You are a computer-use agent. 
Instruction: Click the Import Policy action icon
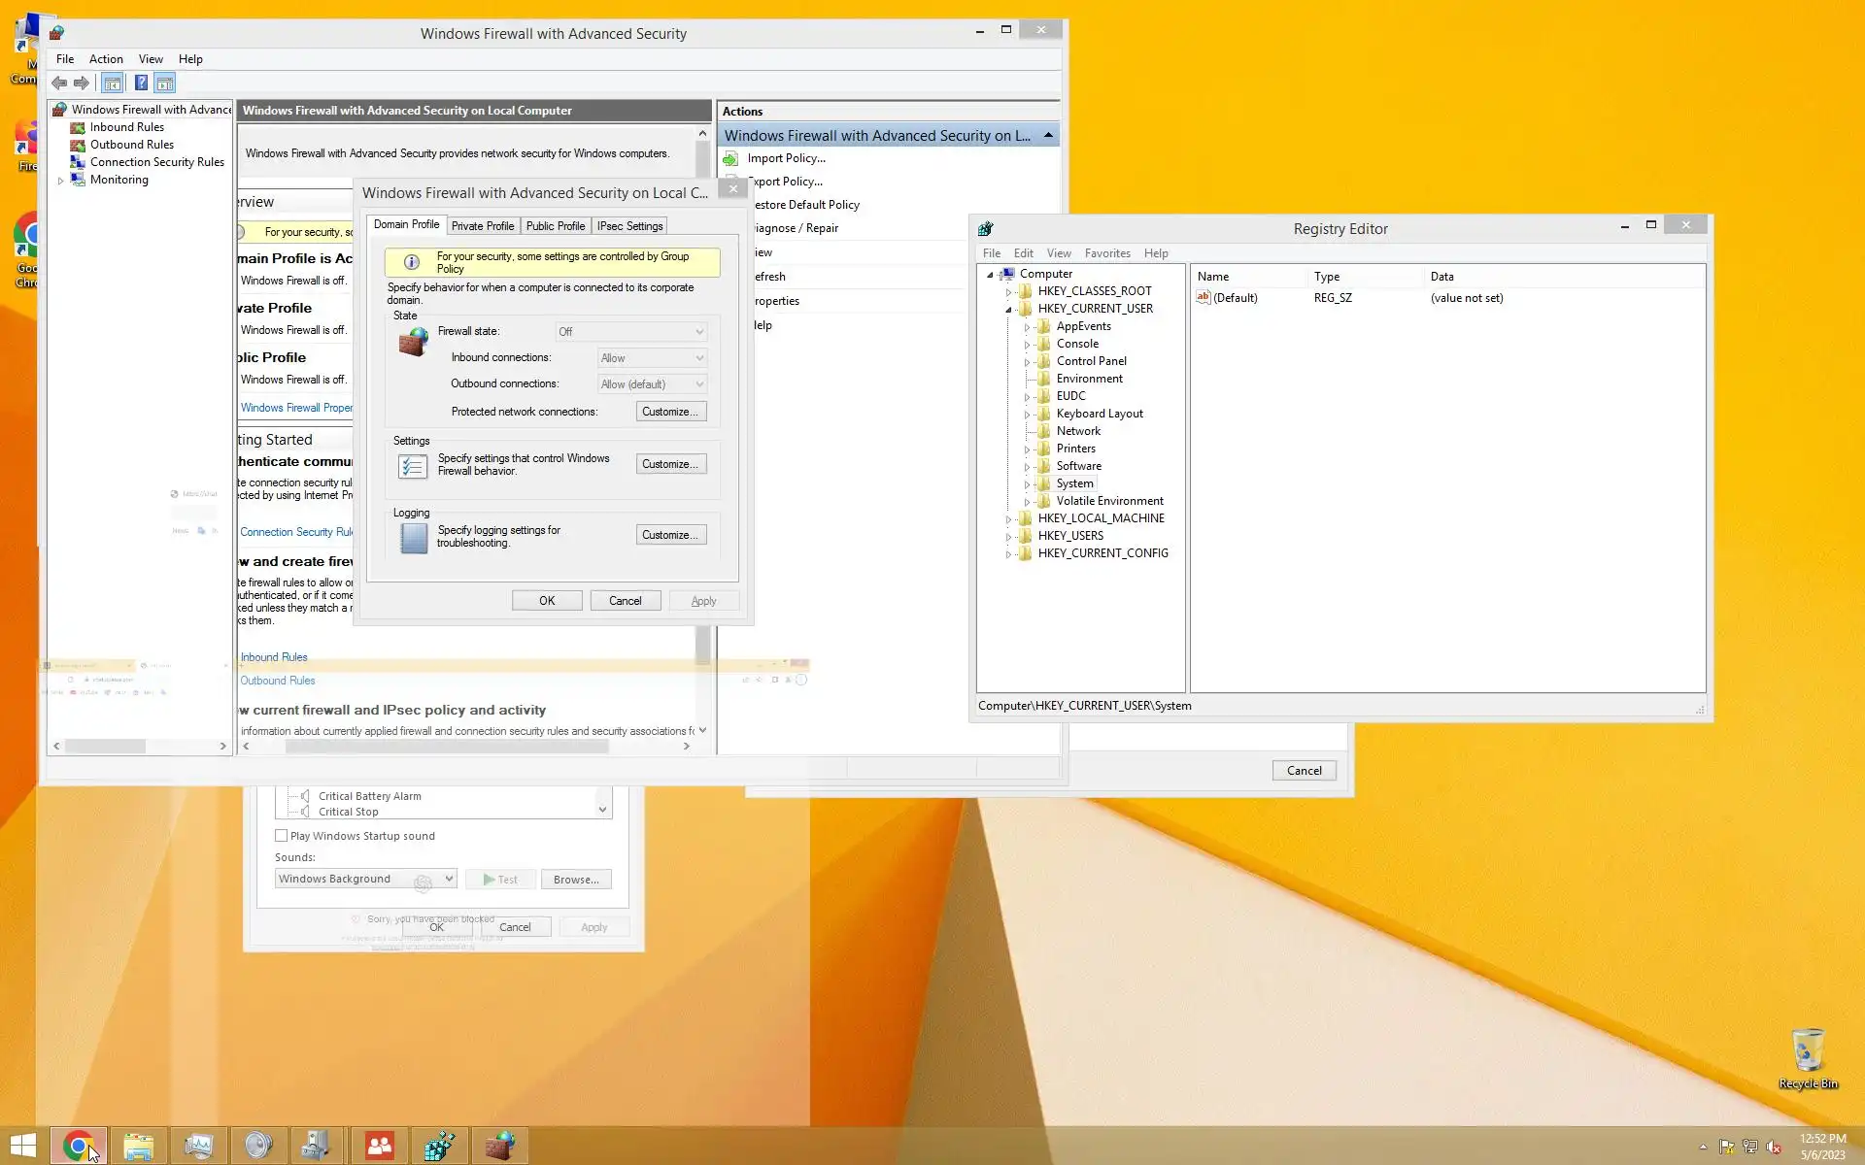pyautogui.click(x=730, y=158)
